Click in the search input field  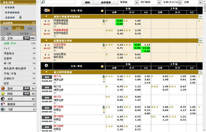coord(60,2)
